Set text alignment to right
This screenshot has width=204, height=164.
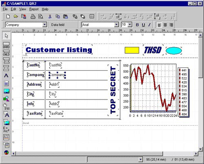click(x=171, y=25)
